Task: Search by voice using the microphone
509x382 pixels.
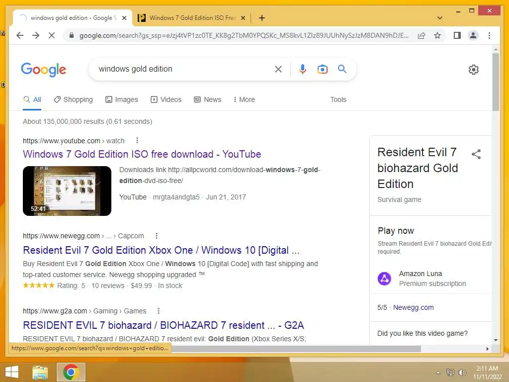Action: [303, 69]
